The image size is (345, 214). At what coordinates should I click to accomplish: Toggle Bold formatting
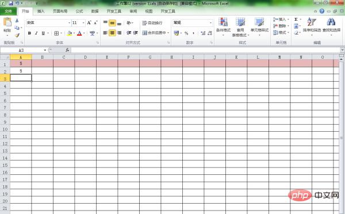point(29,33)
